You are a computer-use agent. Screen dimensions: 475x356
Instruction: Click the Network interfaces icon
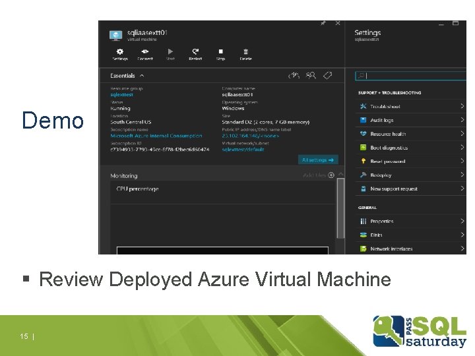363,249
